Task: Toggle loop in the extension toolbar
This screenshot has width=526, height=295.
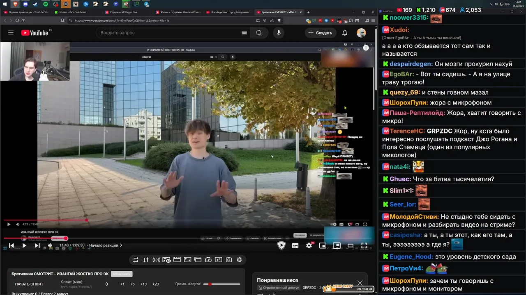Action: click(x=136, y=260)
